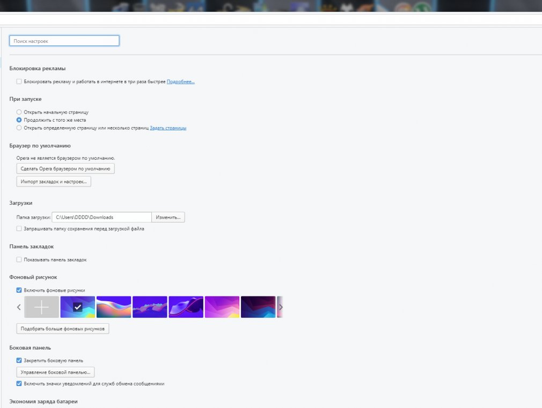542x408 pixels.
Task: Uncheck Закрепить боковую панель
Action: point(19,360)
